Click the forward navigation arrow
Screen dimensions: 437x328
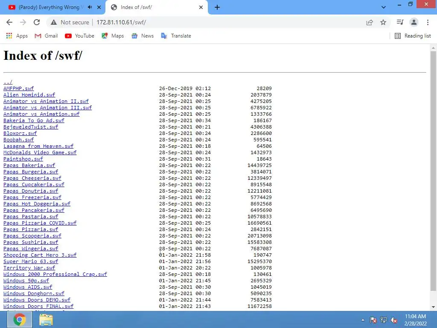(x=23, y=22)
